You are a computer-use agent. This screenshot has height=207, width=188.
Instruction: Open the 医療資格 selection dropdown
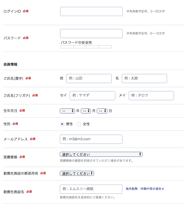(x=101, y=154)
